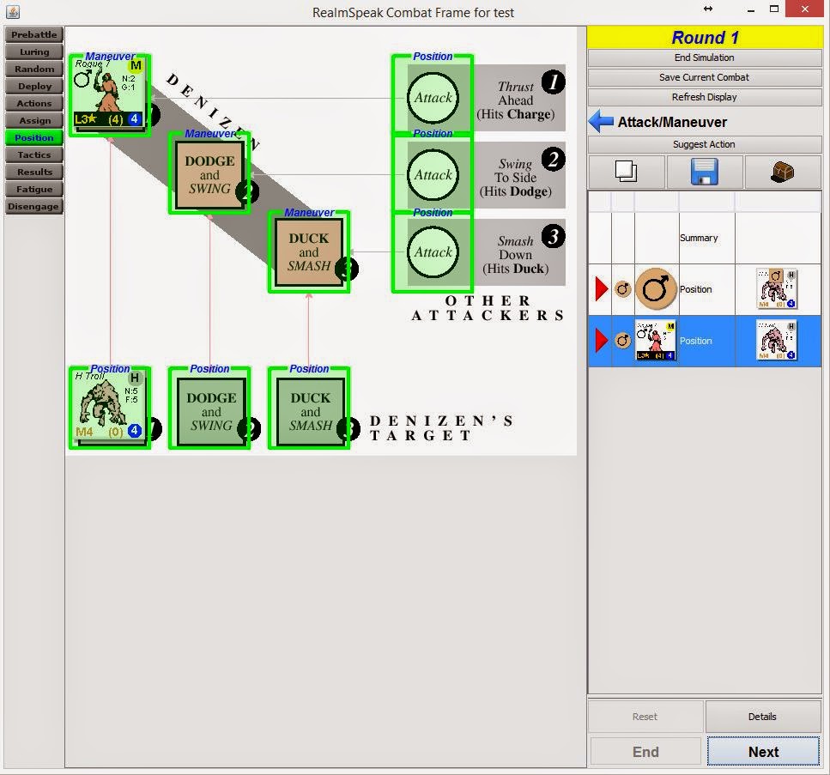The width and height of the screenshot is (830, 775).
Task: Click the Rogue thumbnail in the highlighted row
Action: tap(656, 341)
